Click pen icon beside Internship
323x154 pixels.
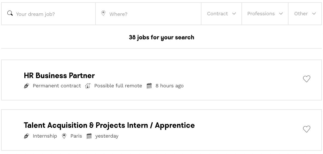[x=27, y=136]
